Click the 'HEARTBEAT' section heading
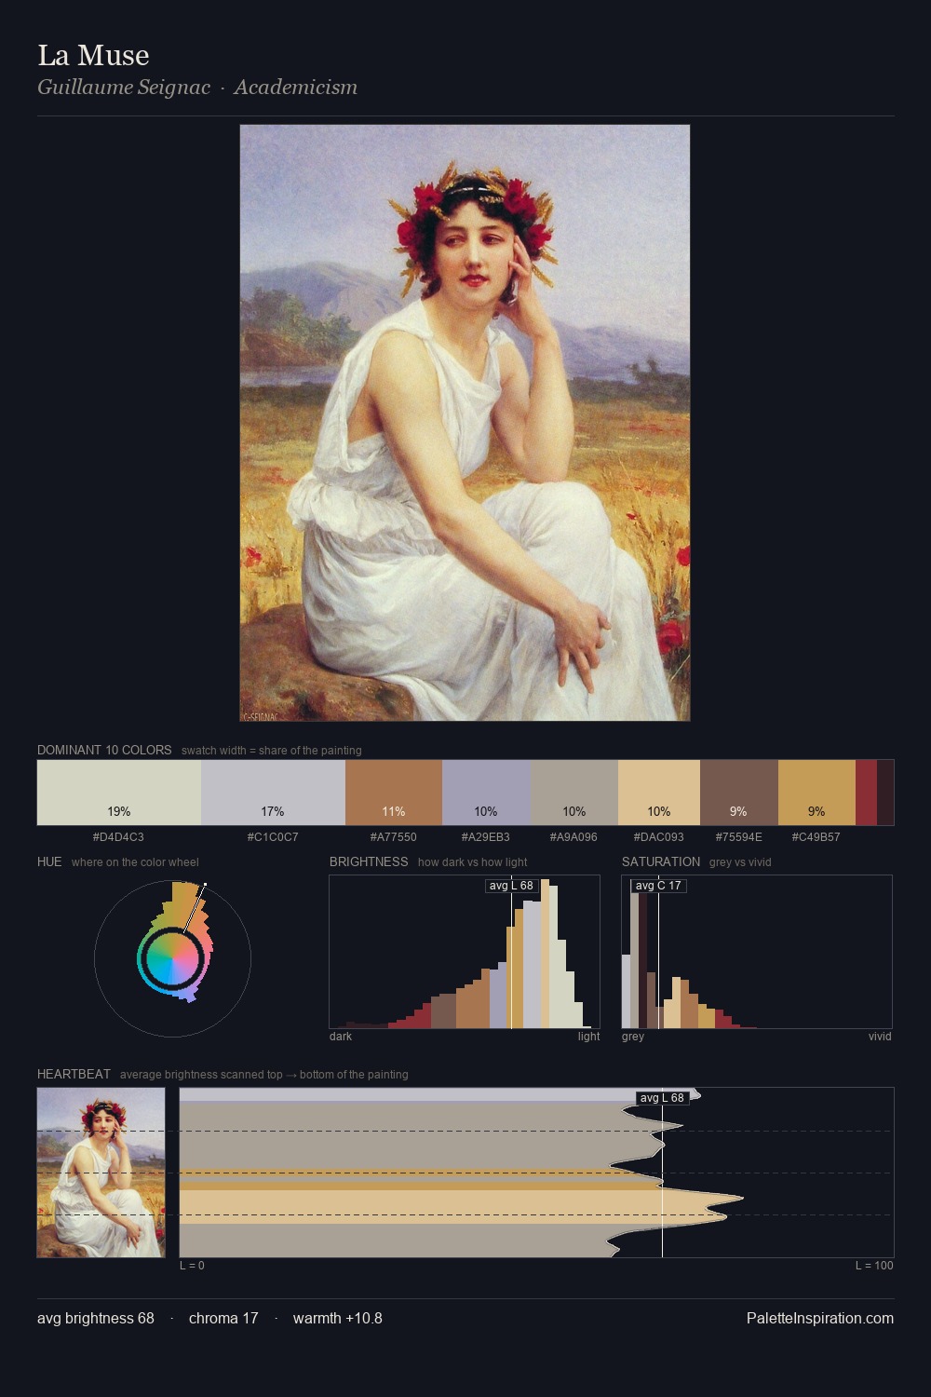Image resolution: width=931 pixels, height=1397 pixels. (74, 1074)
